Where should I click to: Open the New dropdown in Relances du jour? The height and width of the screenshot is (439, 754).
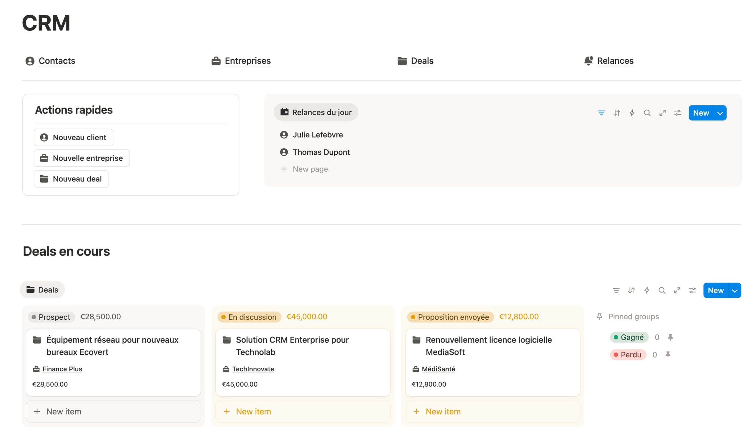coord(719,113)
